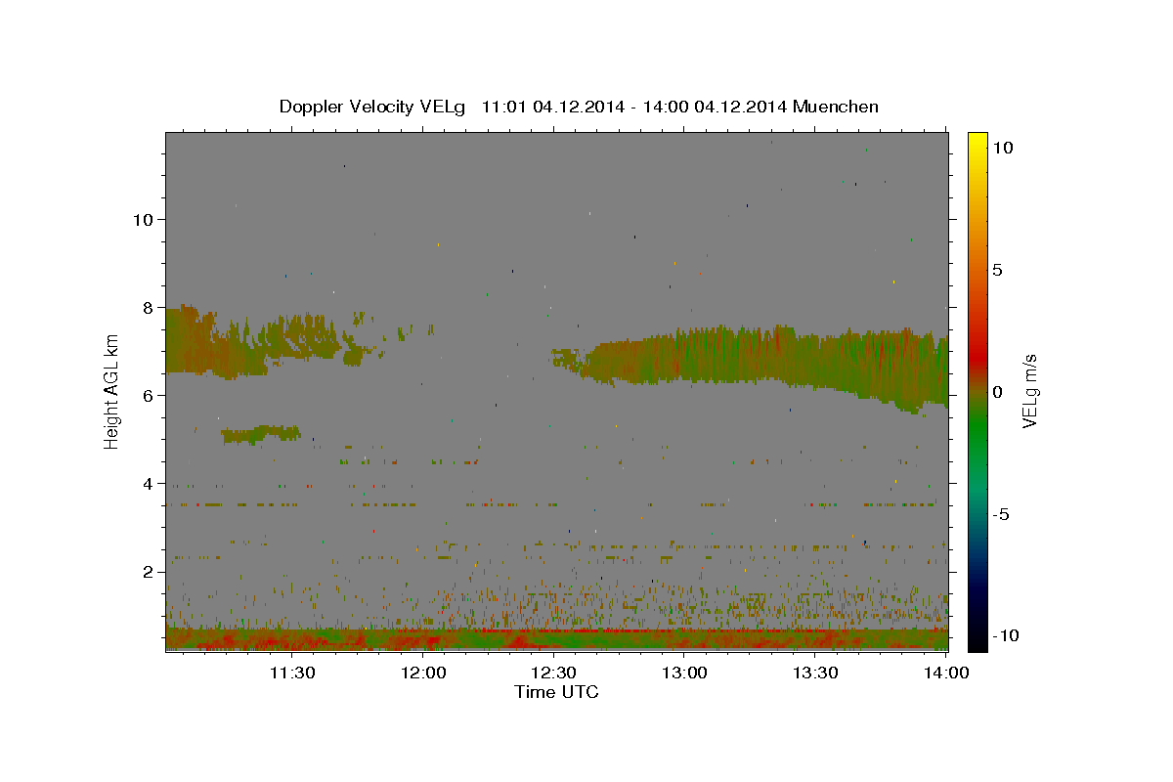Click the colorbar tick label '-5'
The height and width of the screenshot is (782, 1173).
[1000, 514]
